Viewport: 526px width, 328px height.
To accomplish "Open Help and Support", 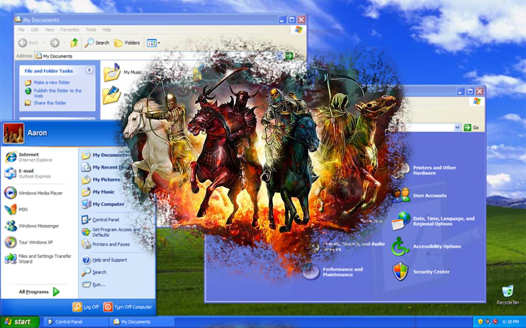I will coord(105,260).
